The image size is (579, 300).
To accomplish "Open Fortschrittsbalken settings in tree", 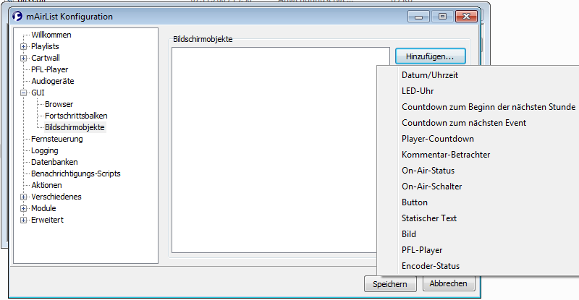I will pos(76,116).
